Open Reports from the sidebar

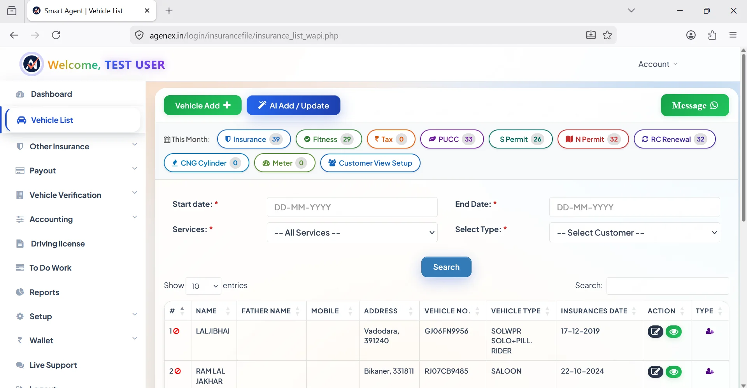pos(44,292)
